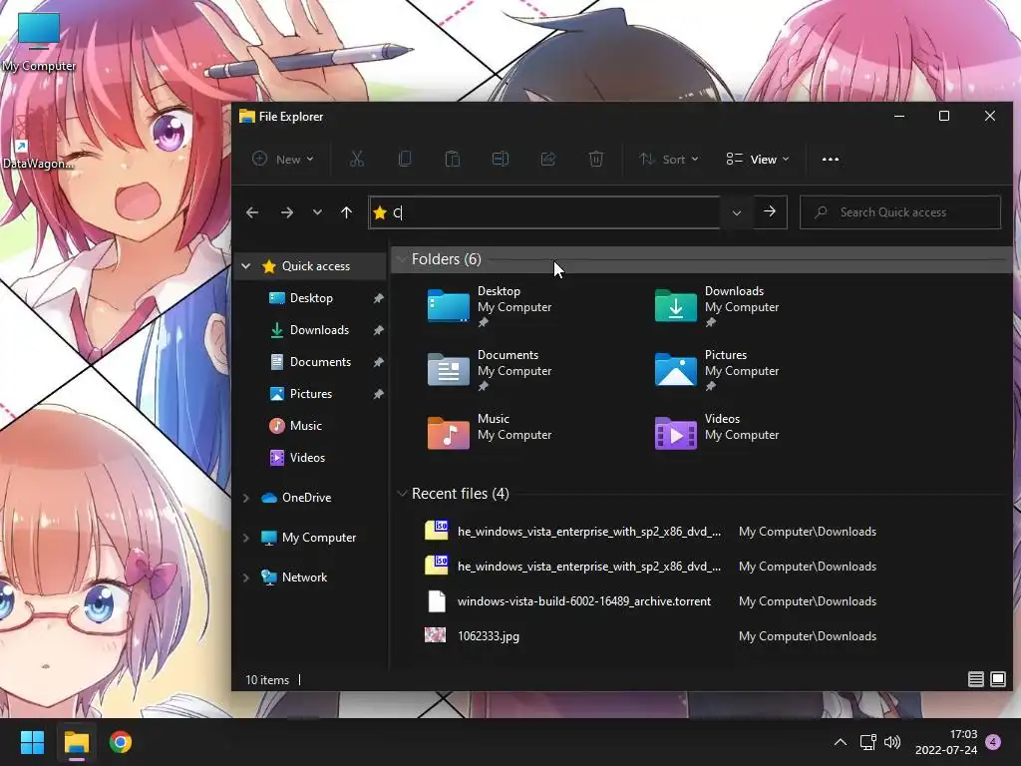Open the Downloads folder tile
Image resolution: width=1021 pixels, height=766 pixels.
coord(717,305)
